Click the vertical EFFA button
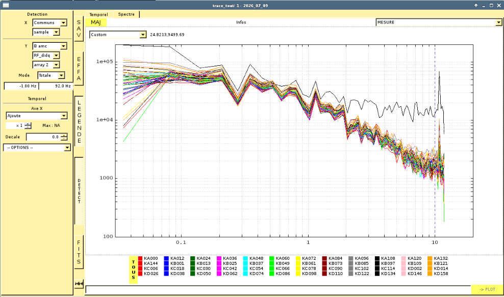This screenshot has width=504, height=297. coord(79,69)
